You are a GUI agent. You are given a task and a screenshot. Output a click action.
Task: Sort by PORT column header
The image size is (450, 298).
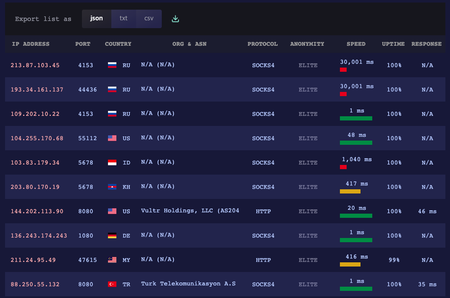[83, 44]
